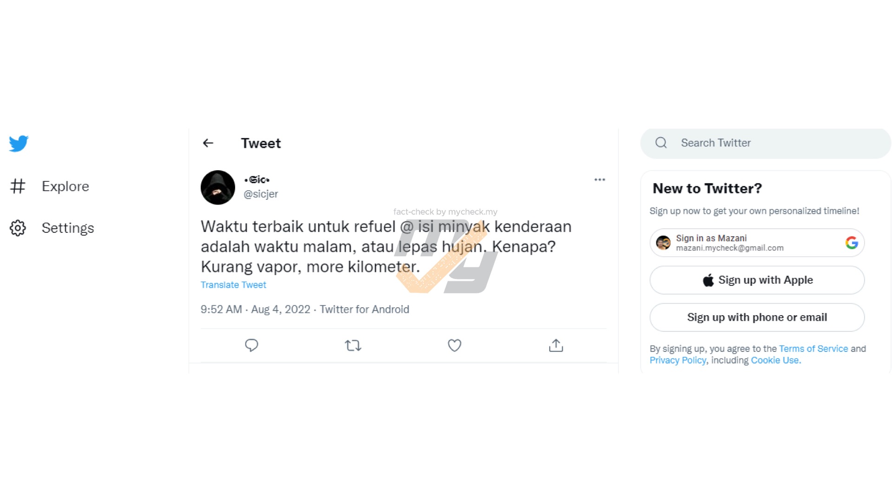Open the Terms of Service link
This screenshot has height=502, width=892.
(813, 349)
